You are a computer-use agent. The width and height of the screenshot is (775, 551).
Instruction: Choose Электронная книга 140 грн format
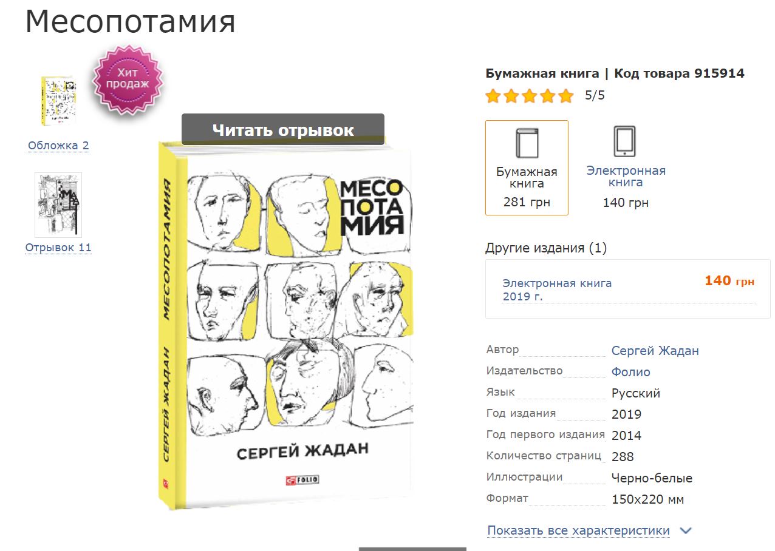[626, 168]
